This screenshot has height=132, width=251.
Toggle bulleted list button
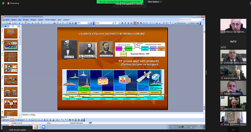click(x=153, y=23)
